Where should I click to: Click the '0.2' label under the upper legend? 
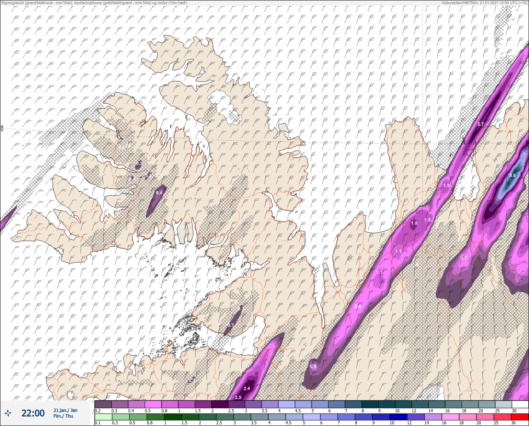(98, 410)
